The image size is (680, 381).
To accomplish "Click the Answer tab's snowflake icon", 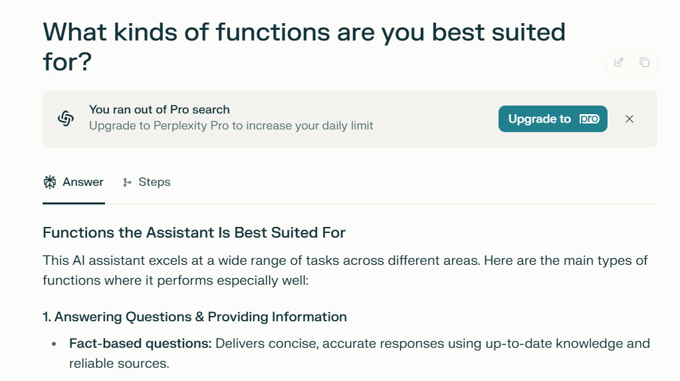I will (x=50, y=182).
